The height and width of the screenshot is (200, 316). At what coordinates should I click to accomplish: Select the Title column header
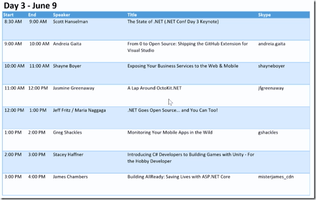point(132,15)
